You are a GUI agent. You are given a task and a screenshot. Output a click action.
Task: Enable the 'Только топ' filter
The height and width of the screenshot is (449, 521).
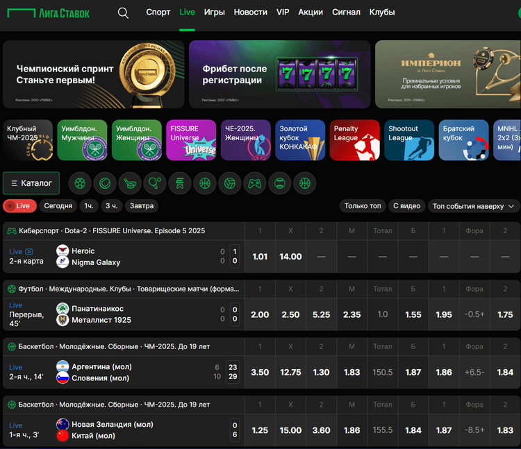pyautogui.click(x=363, y=206)
